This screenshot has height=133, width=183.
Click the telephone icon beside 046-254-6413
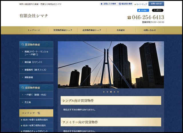[x=129, y=17]
